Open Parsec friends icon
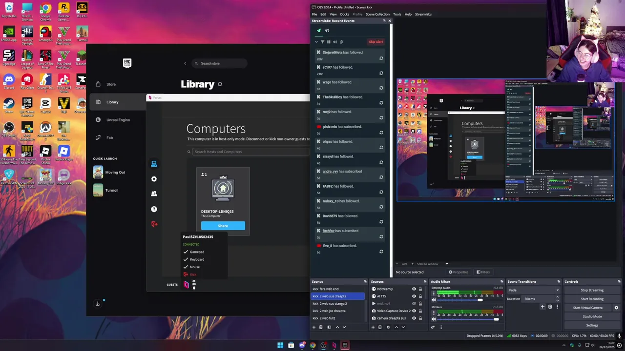625x351 pixels. click(154, 194)
